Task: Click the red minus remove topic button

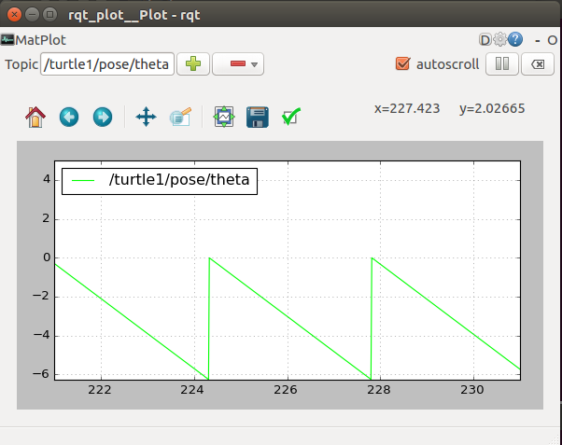Action: (x=238, y=64)
